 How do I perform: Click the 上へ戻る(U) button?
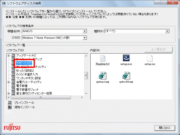click(x=158, y=49)
